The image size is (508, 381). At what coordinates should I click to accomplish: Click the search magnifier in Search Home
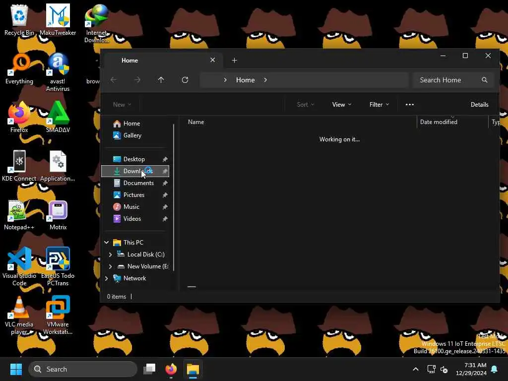pyautogui.click(x=484, y=80)
